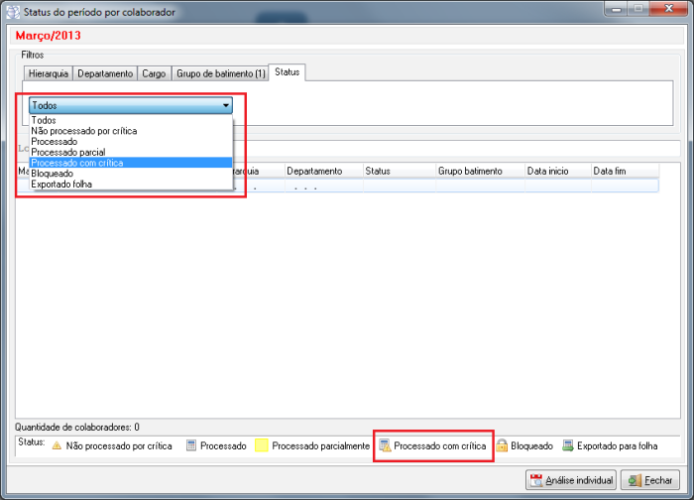Choose 'Não processado por crítica' option
This screenshot has height=500, width=694.
pyautogui.click(x=84, y=131)
